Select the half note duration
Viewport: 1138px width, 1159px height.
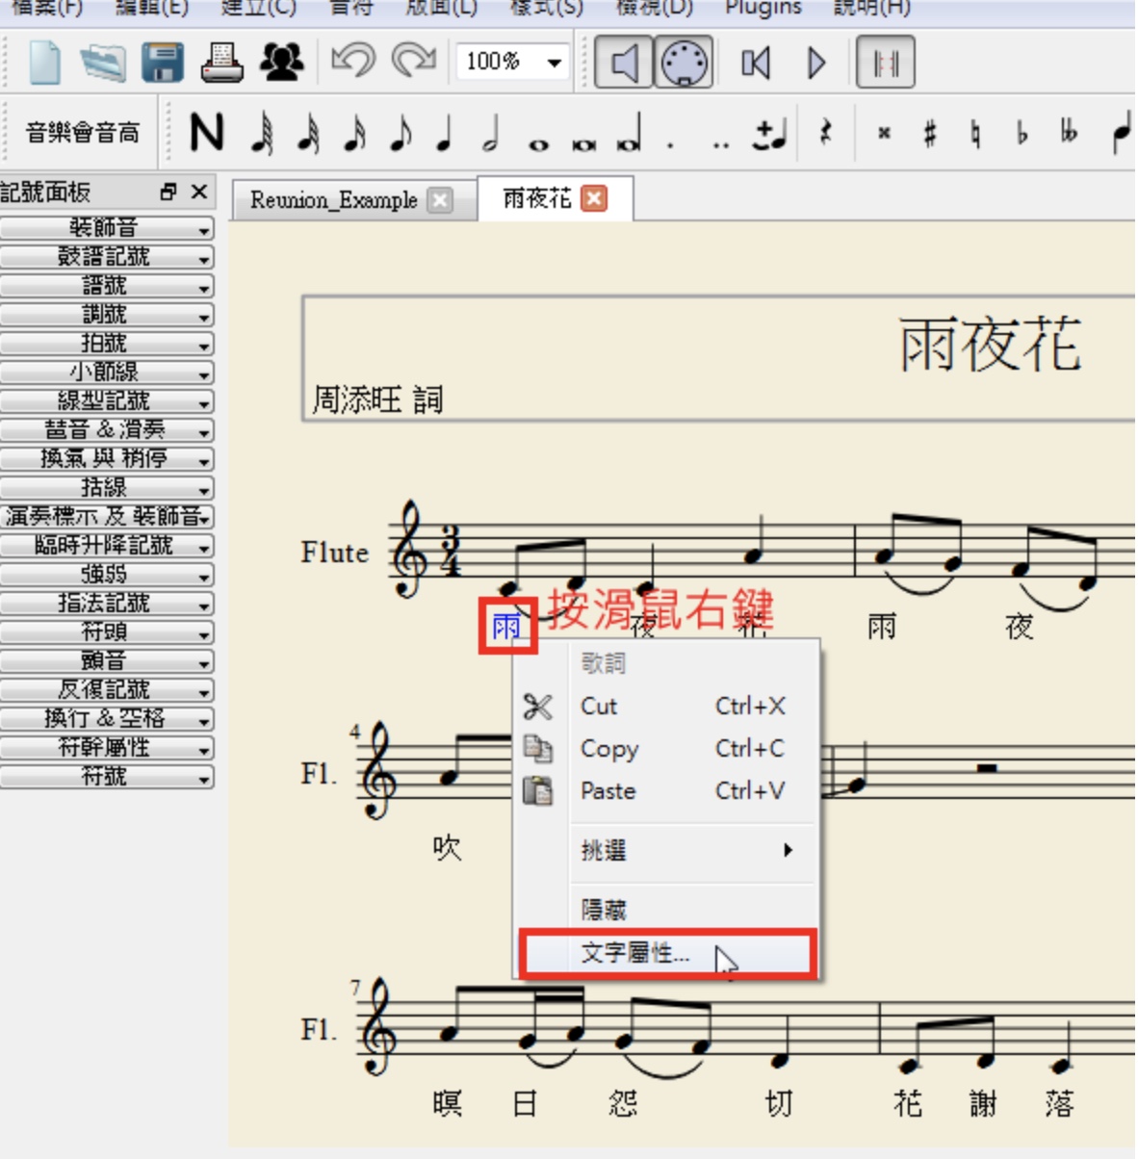click(x=491, y=133)
